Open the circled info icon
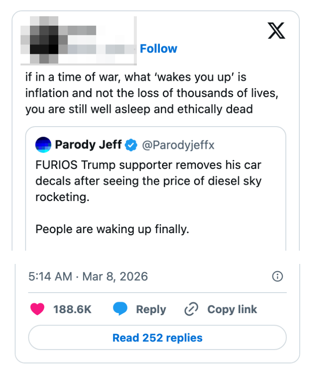This screenshot has width=313, height=379. coord(278,276)
